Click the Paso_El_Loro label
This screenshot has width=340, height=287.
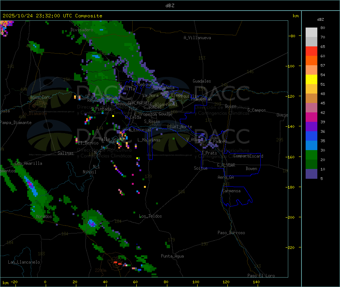[261, 276]
